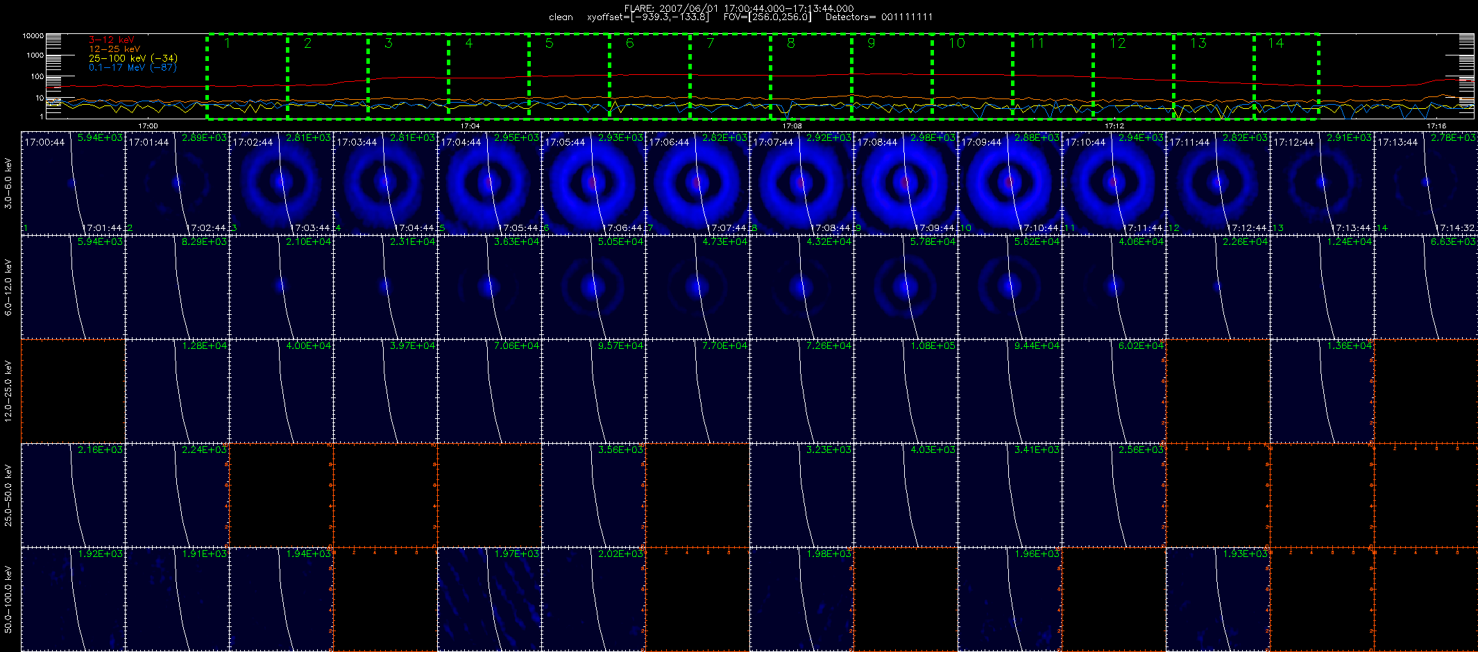Click the 3.0-6.0 keV image starting 17:05:44
This screenshot has height=652, width=1478.
click(x=593, y=182)
